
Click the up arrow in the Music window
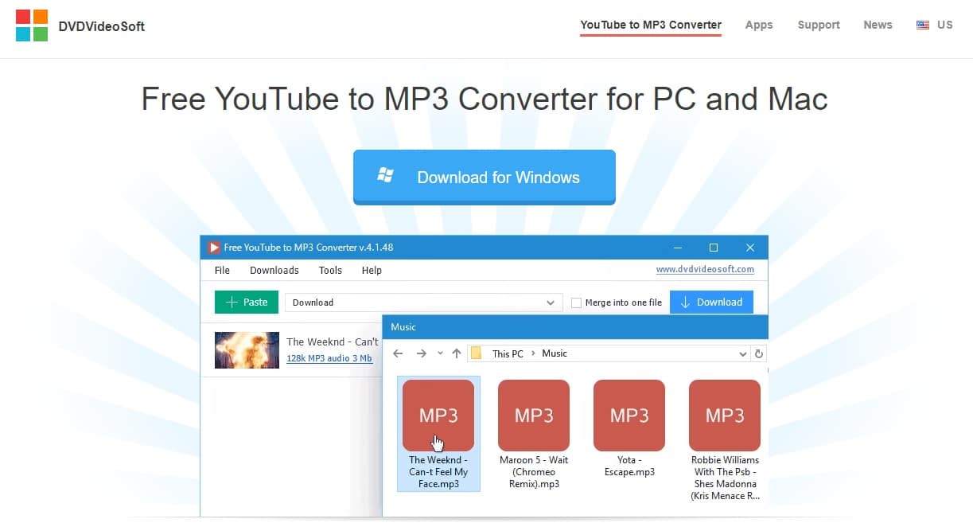pyautogui.click(x=457, y=353)
